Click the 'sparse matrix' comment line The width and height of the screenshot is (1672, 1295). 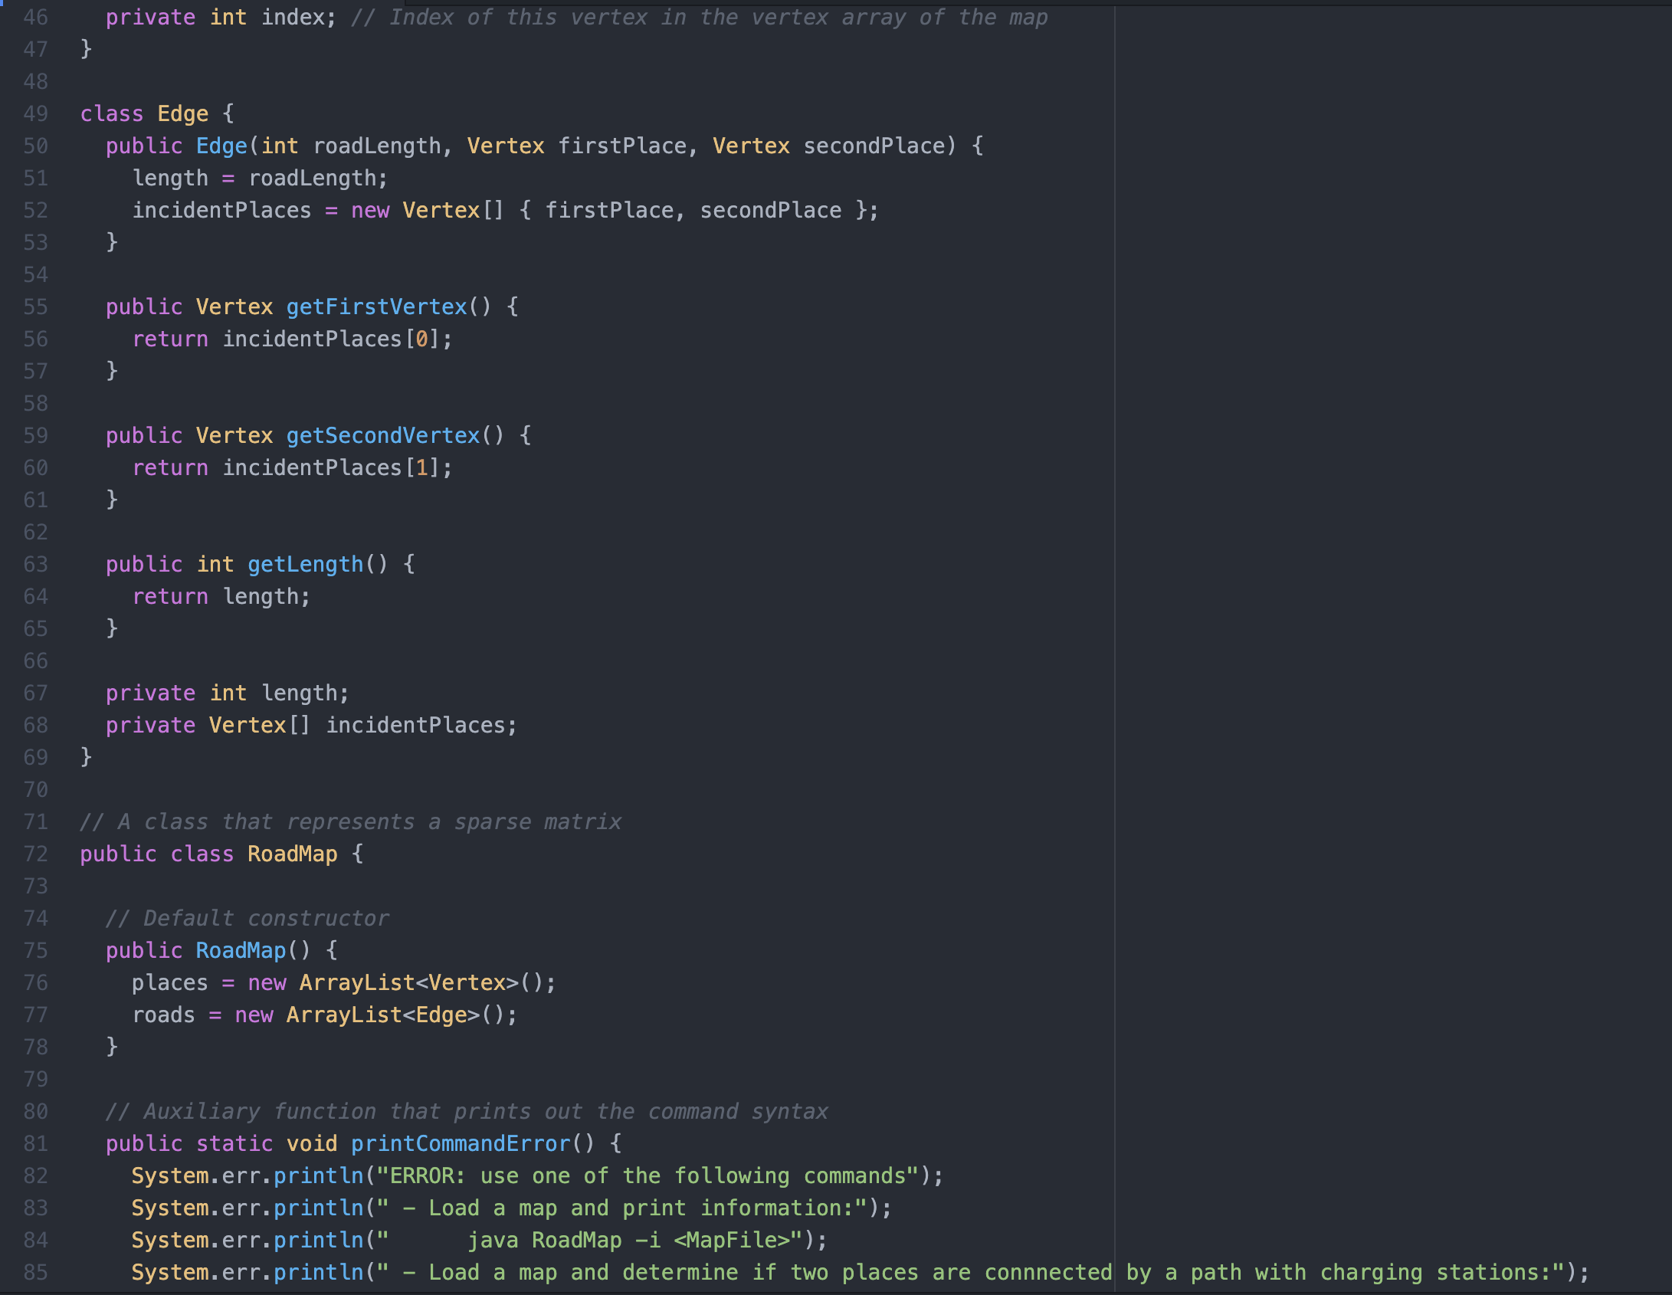tap(350, 822)
